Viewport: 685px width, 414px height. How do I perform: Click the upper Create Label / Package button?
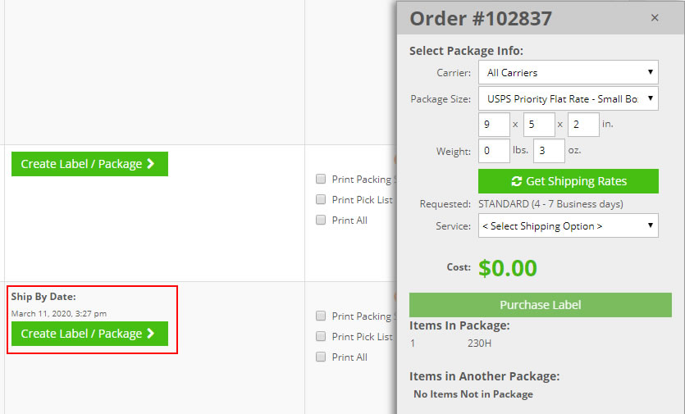(89, 164)
